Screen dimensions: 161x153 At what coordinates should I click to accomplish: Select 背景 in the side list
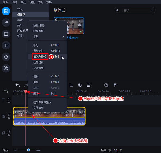point(20,36)
